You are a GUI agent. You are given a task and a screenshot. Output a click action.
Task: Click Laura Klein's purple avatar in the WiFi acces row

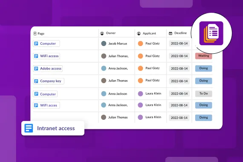coord(140,105)
